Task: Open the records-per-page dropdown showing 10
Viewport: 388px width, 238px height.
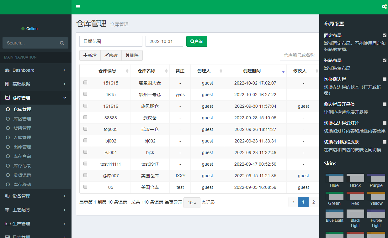Action: point(192,203)
